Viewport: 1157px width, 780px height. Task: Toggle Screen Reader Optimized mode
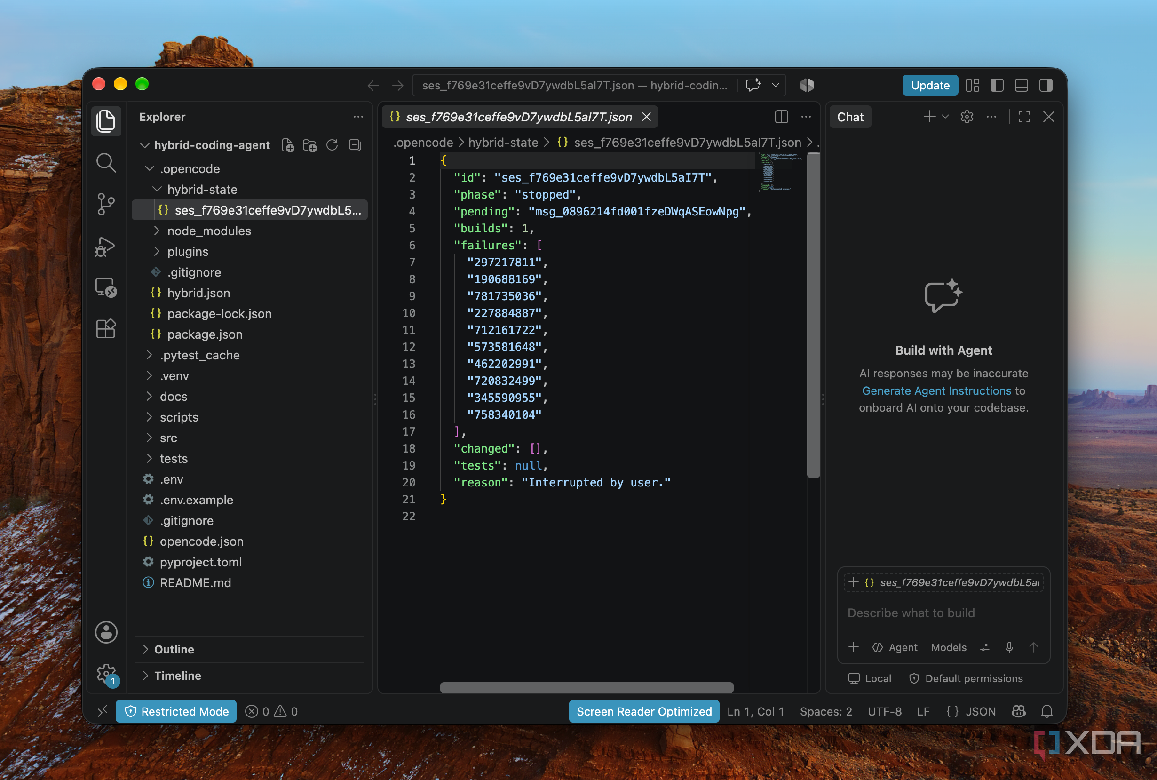644,711
